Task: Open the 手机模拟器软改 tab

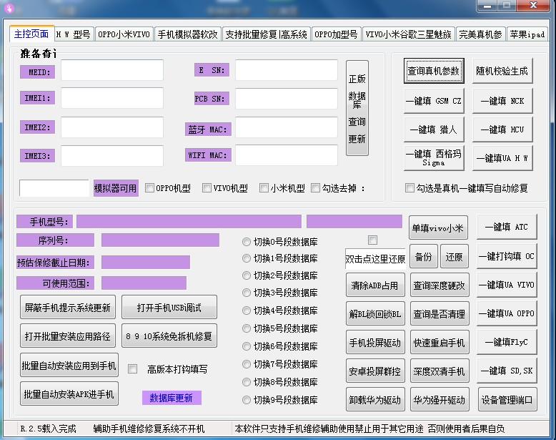Action: click(188, 34)
